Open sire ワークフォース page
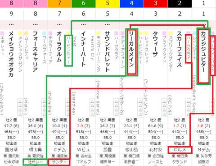Image resolution: width=216 pixels, height=166 pixels. (44, 50)
